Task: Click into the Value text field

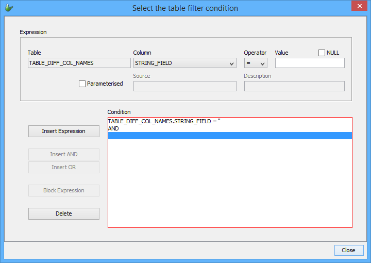Action: (x=309, y=63)
